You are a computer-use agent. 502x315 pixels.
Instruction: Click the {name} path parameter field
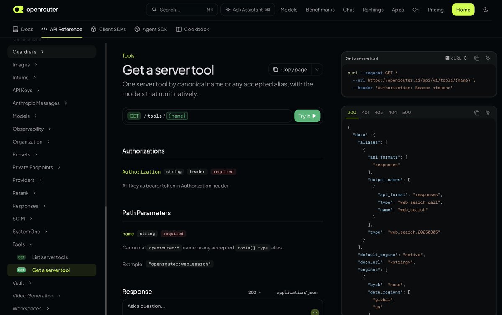tap(177, 116)
